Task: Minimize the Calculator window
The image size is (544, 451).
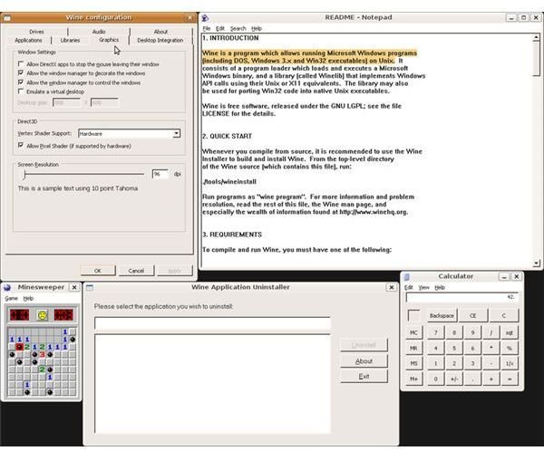Action: point(504,276)
